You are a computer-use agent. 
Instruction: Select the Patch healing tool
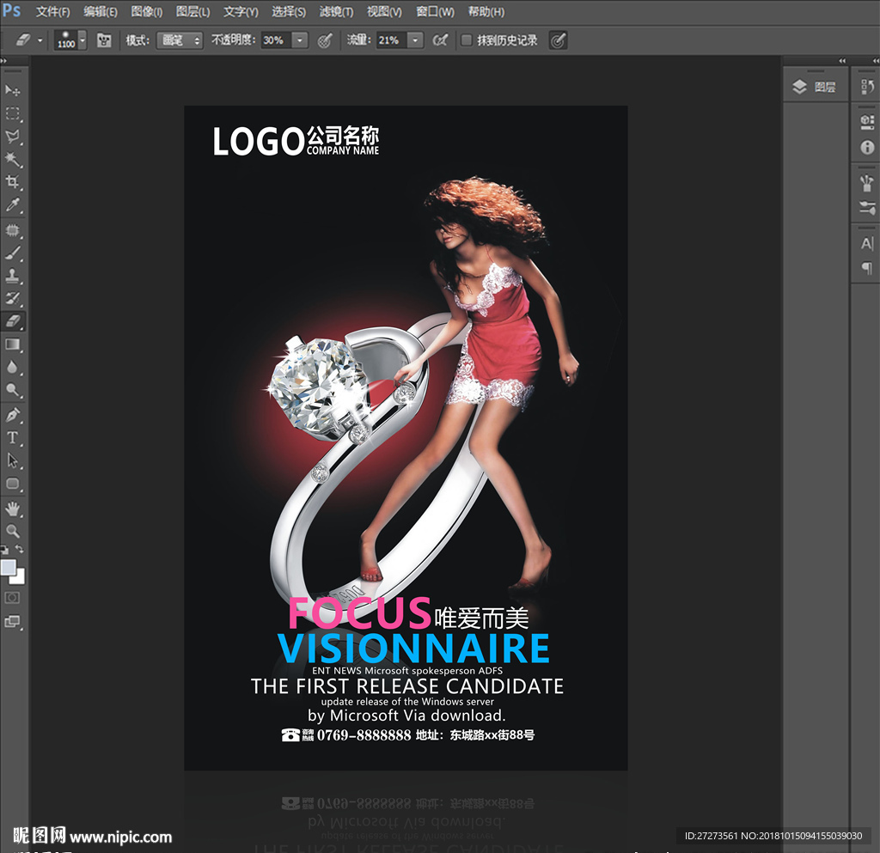[12, 230]
